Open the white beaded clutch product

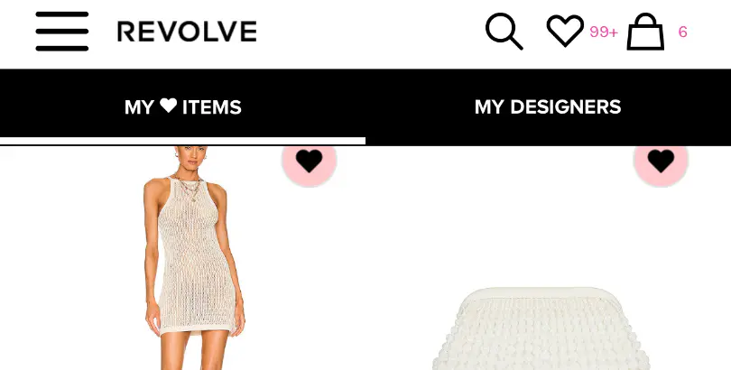(x=541, y=328)
